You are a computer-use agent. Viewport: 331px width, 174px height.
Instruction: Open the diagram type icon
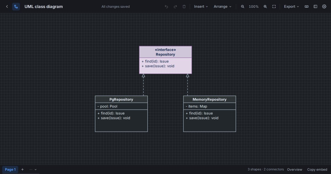click(x=16, y=7)
